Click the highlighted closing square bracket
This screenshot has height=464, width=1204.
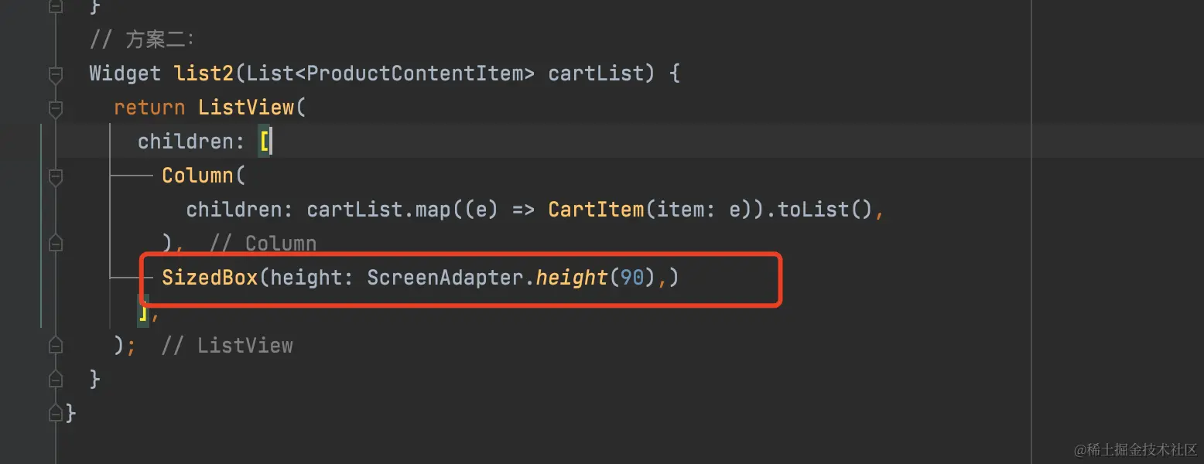point(143,312)
